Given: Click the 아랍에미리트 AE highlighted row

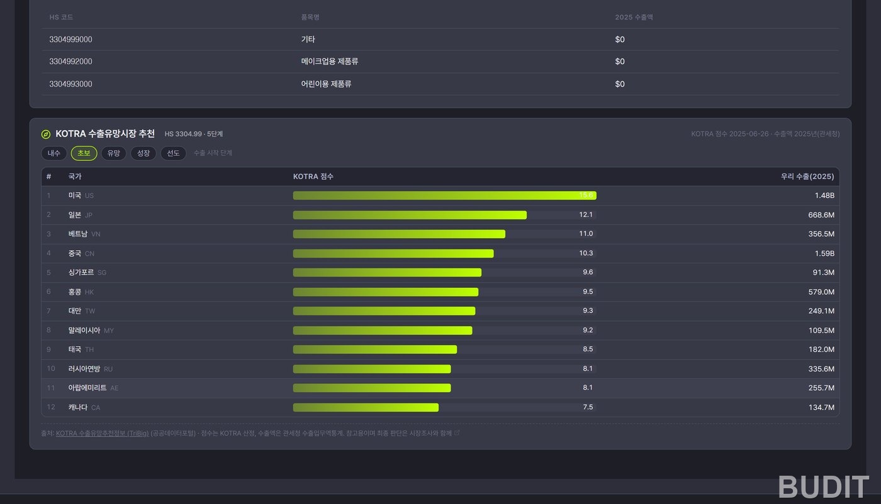Looking at the screenshot, I should tap(441, 388).
